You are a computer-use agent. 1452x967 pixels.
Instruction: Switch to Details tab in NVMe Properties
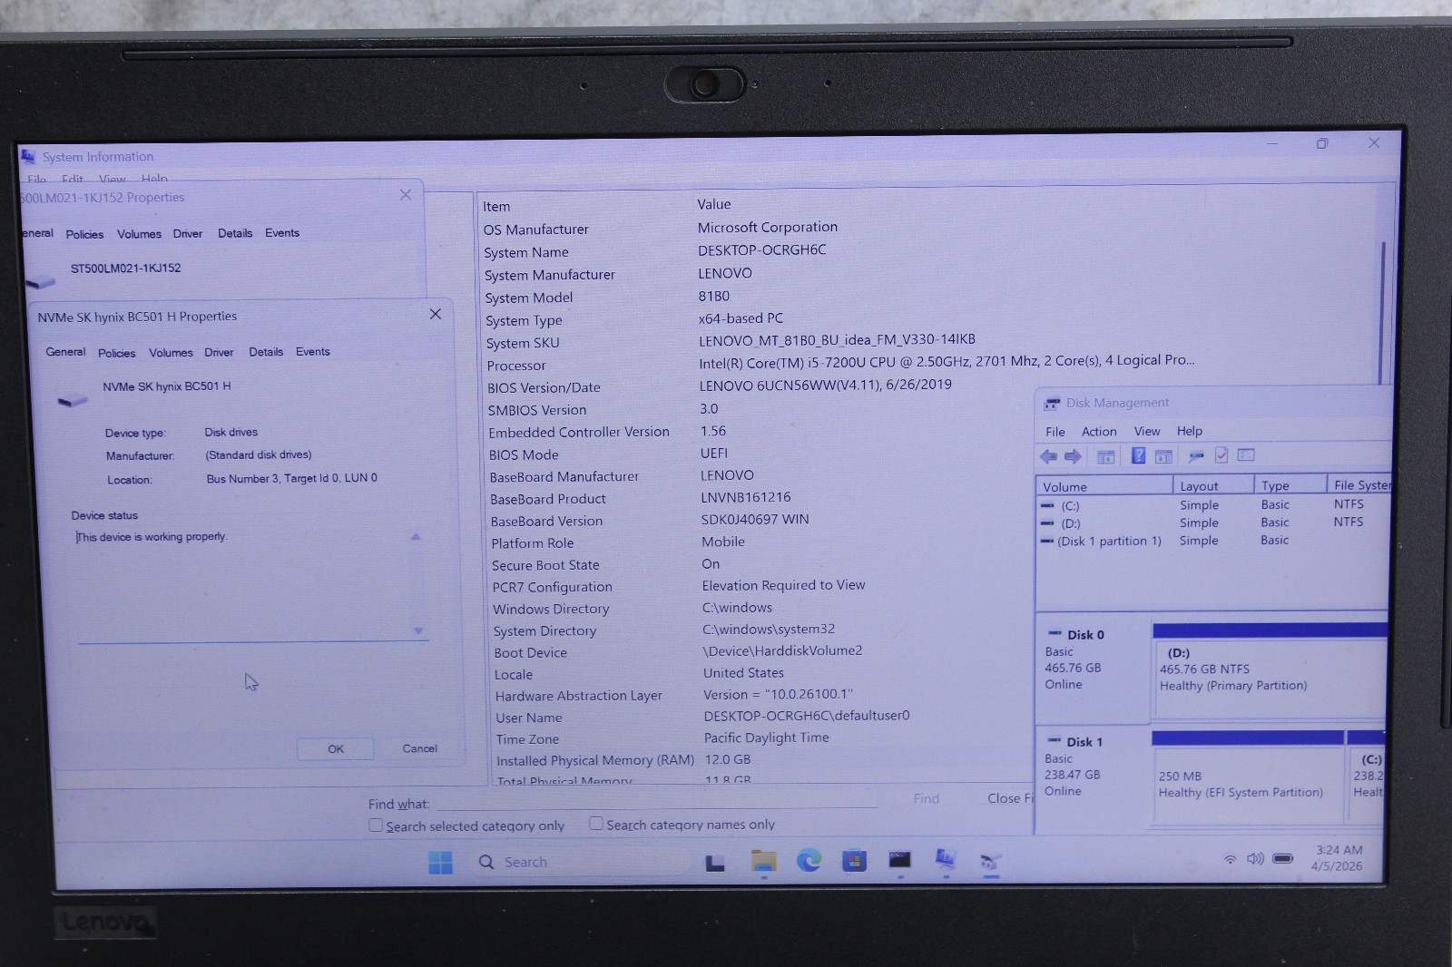point(266,352)
